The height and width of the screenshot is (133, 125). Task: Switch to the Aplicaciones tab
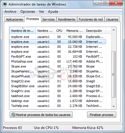coord(14,19)
